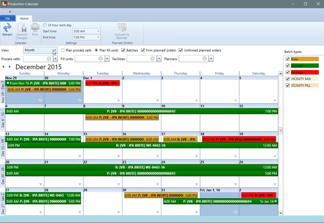The height and width of the screenshot is (223, 324).
Task: Click the Print icon
Action: pos(35,28)
